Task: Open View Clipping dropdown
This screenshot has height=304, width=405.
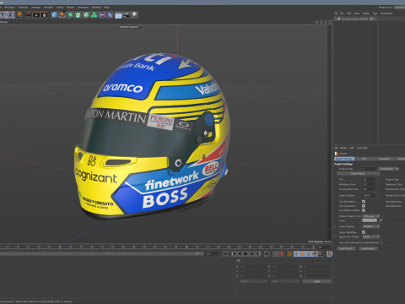Action: 370,226
